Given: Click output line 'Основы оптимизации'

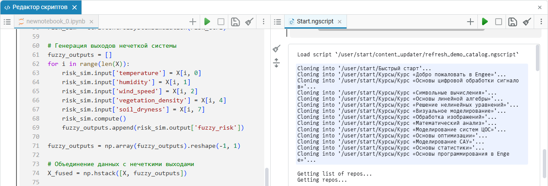Looking at the screenshot, I should (392, 135).
